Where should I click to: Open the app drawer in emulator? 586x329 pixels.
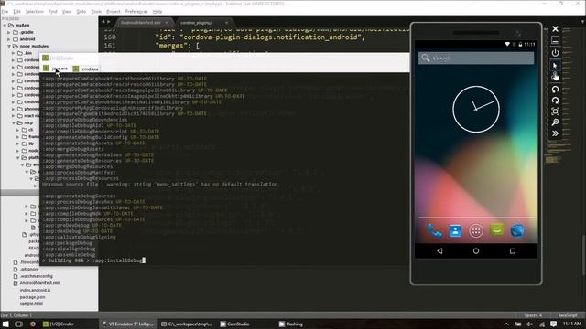476,230
